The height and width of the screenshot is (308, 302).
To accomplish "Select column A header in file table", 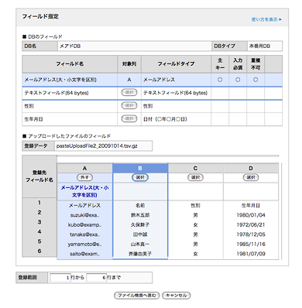I will (84, 168).
